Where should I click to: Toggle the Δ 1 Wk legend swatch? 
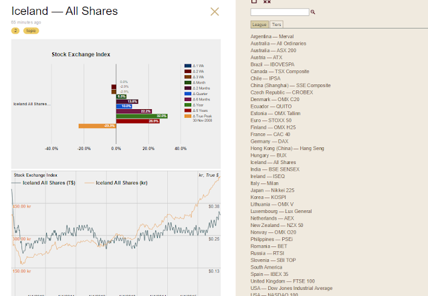[x=188, y=66]
